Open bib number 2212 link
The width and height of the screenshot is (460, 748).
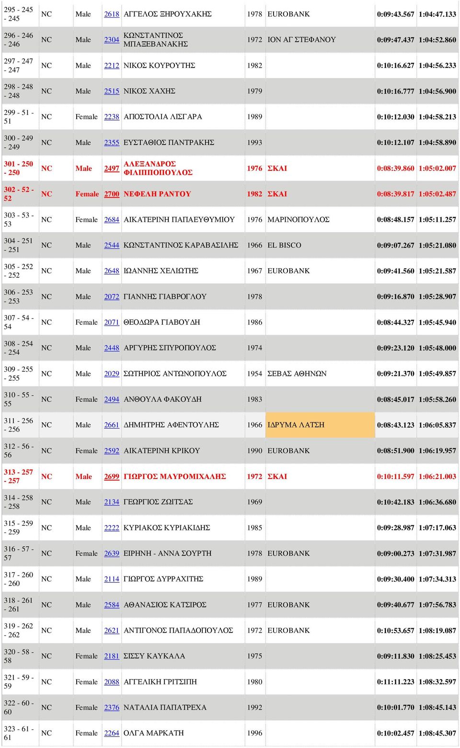112,66
